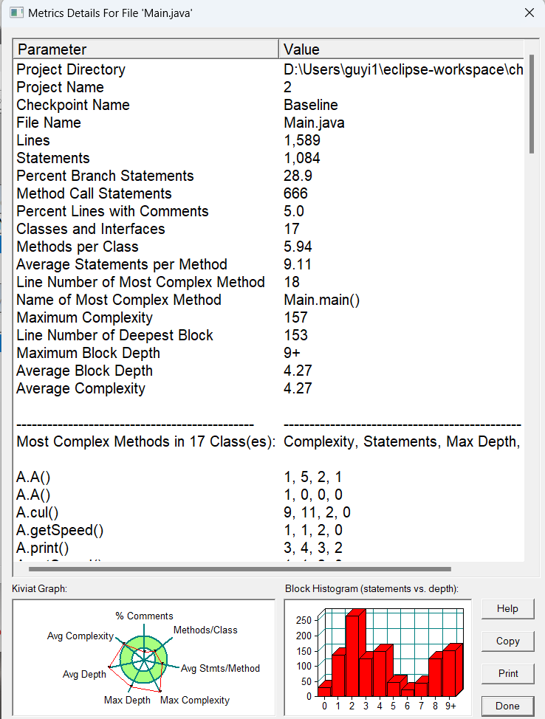
Task: Click the 'Max Depth' Kiviat label
Action: point(127,701)
